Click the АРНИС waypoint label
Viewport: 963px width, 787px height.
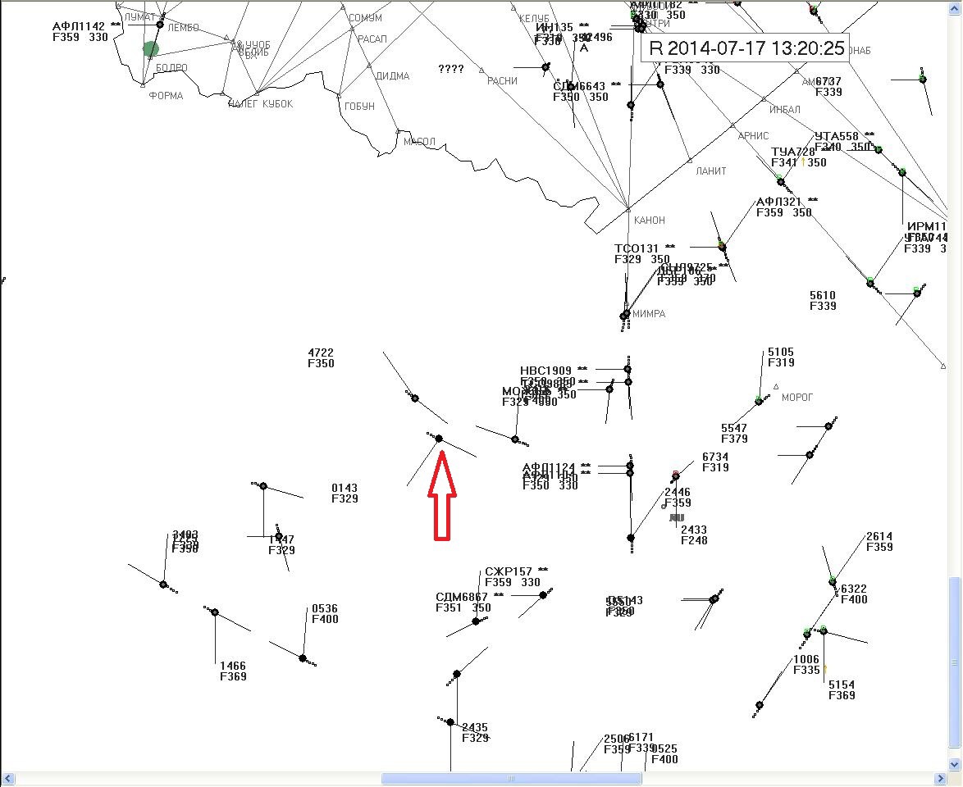coord(753,136)
